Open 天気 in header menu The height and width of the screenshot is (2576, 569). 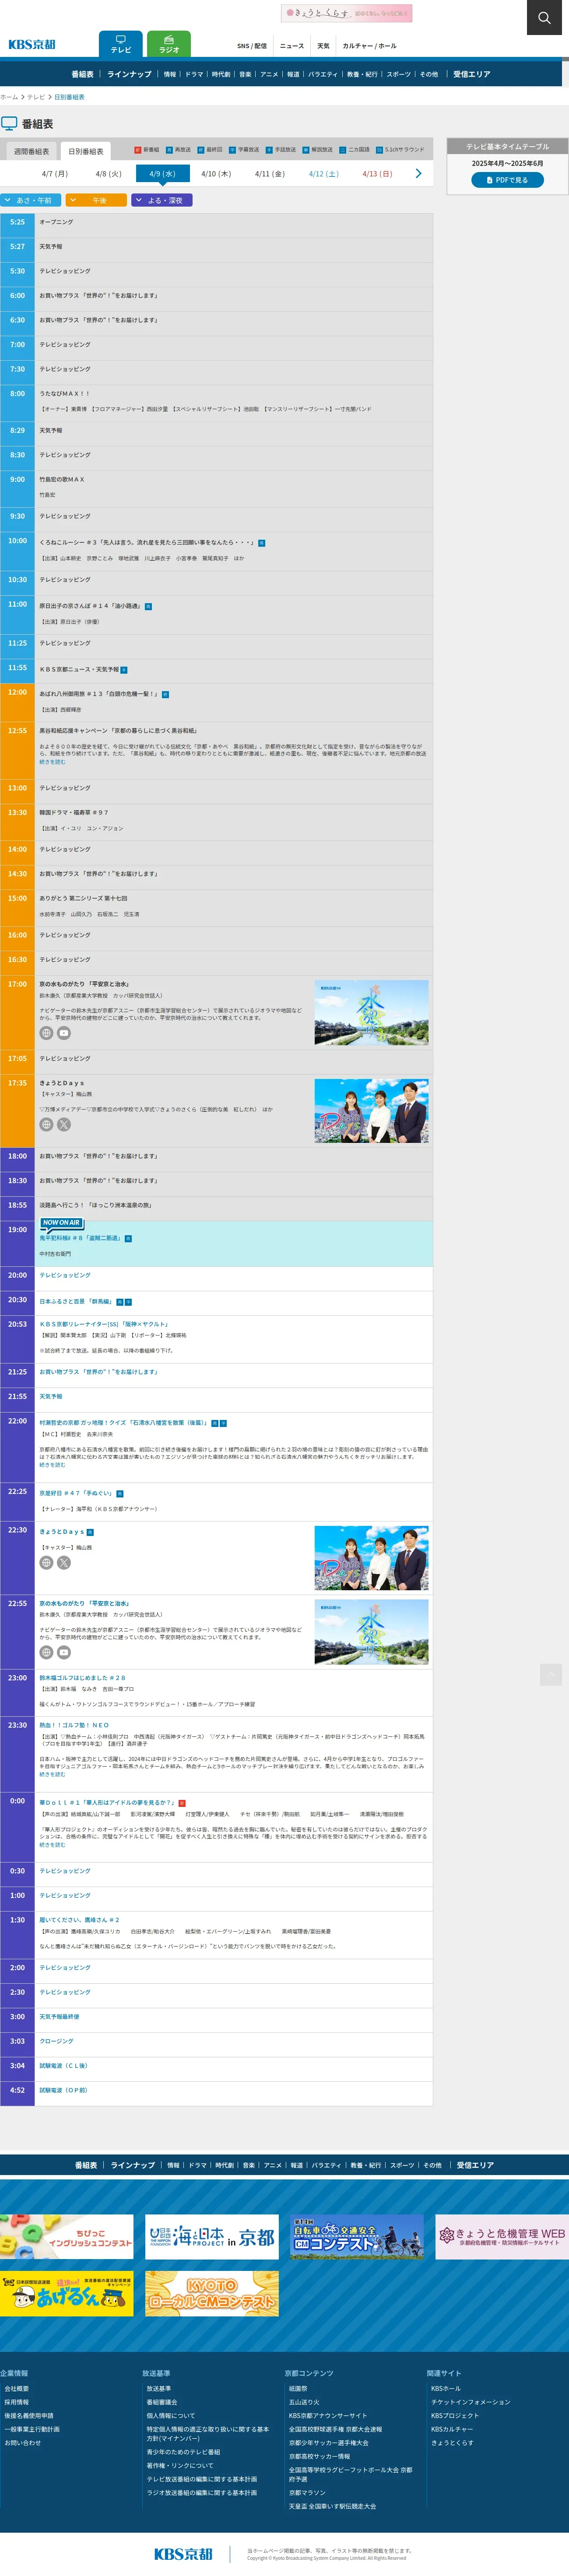(323, 46)
